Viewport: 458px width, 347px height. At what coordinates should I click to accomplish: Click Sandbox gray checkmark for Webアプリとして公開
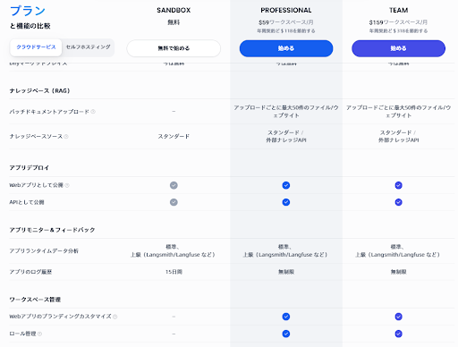[174, 185]
